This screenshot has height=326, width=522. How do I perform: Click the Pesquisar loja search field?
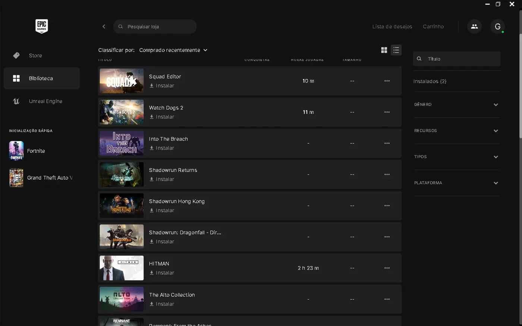pyautogui.click(x=155, y=26)
